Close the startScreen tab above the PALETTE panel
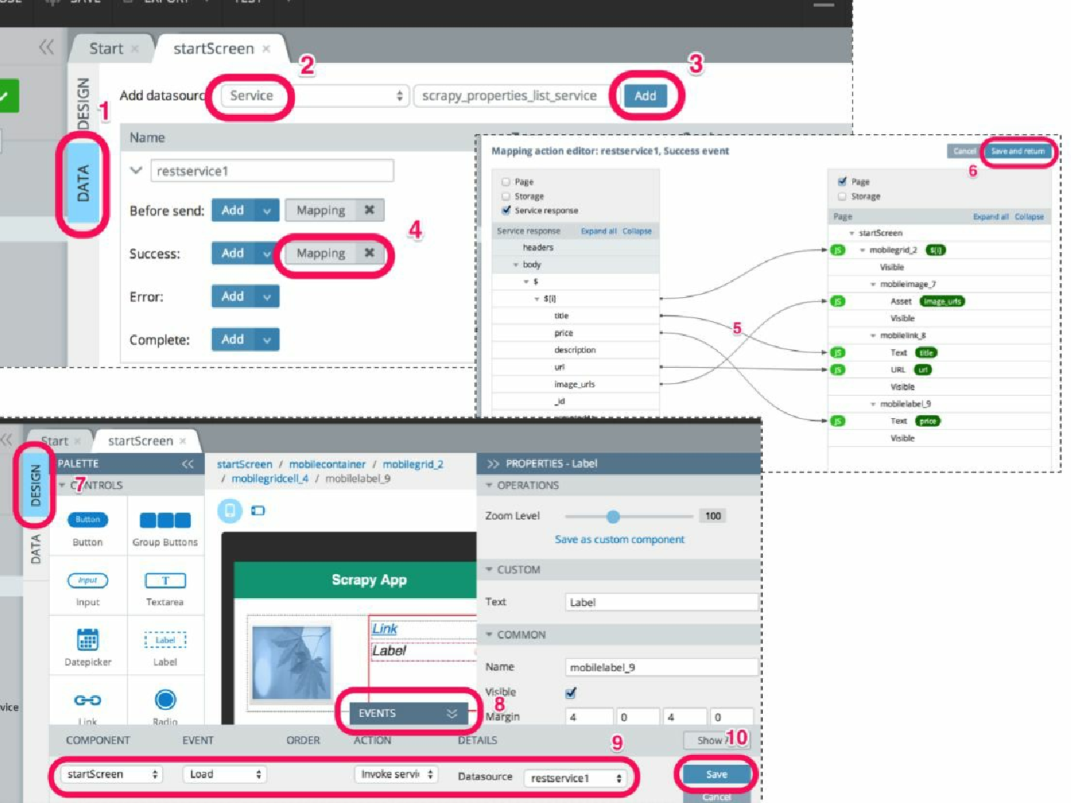The image size is (1071, 803). (183, 441)
